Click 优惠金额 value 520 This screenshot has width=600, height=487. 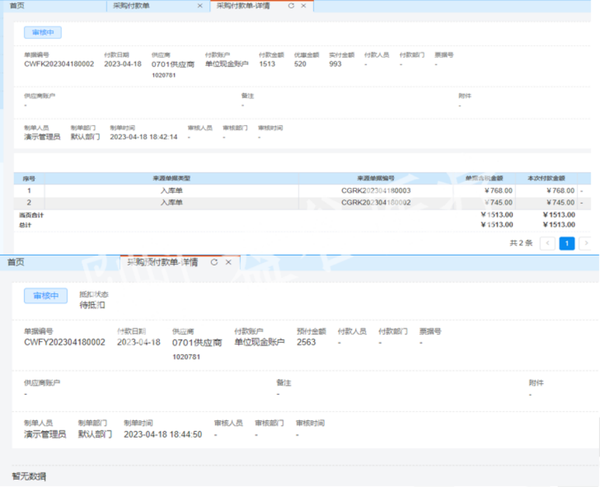[x=300, y=64]
